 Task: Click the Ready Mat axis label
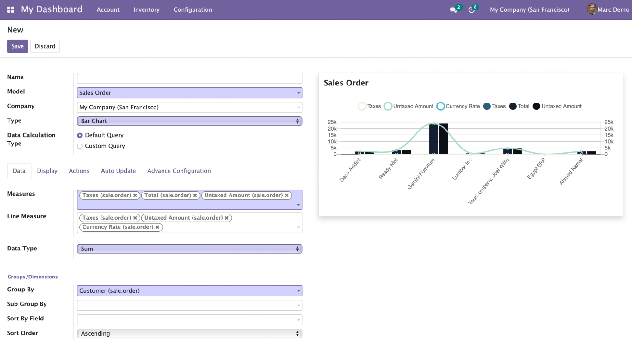388,169
